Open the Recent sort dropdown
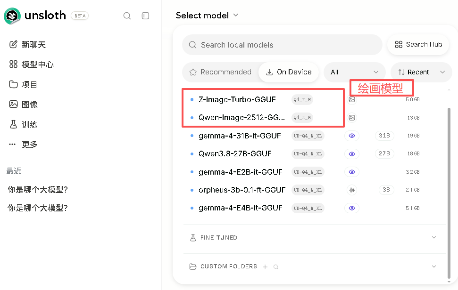This screenshot has width=458, height=290. click(x=422, y=72)
